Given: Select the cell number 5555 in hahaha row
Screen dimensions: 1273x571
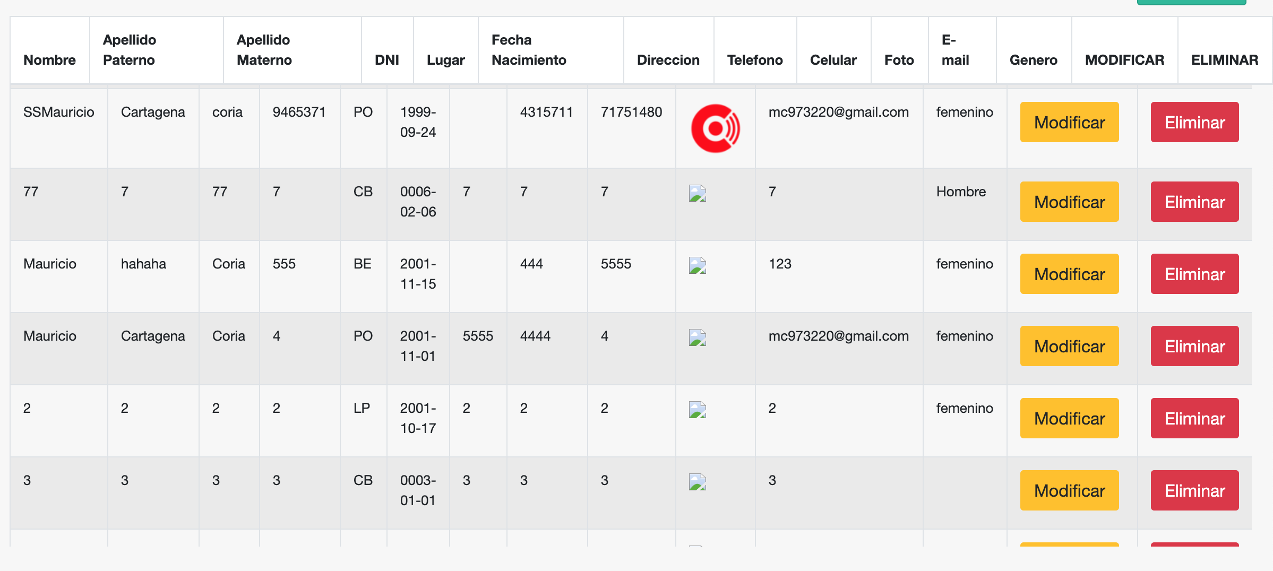Looking at the screenshot, I should pyautogui.click(x=616, y=264).
